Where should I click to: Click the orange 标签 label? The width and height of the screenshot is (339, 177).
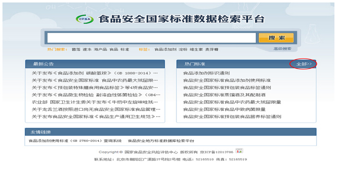(x=144, y=49)
